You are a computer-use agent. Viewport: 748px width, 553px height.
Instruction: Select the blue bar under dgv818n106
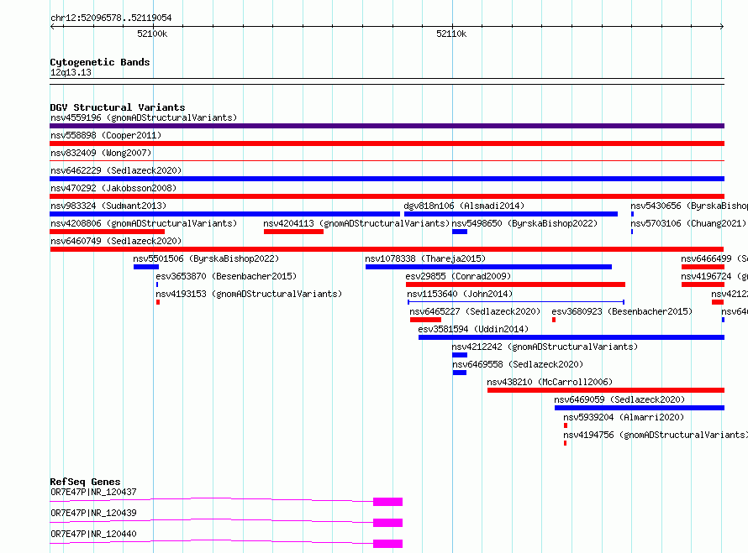511,214
